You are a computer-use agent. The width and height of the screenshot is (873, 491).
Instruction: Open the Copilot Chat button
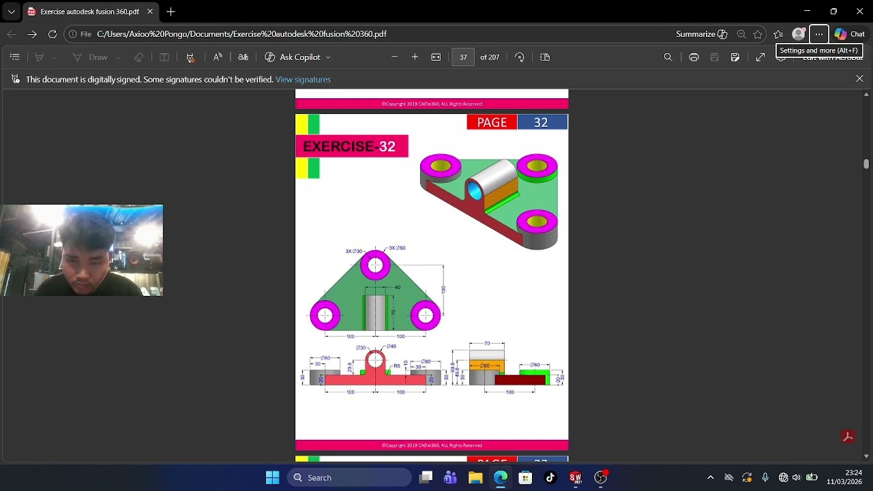pos(850,34)
